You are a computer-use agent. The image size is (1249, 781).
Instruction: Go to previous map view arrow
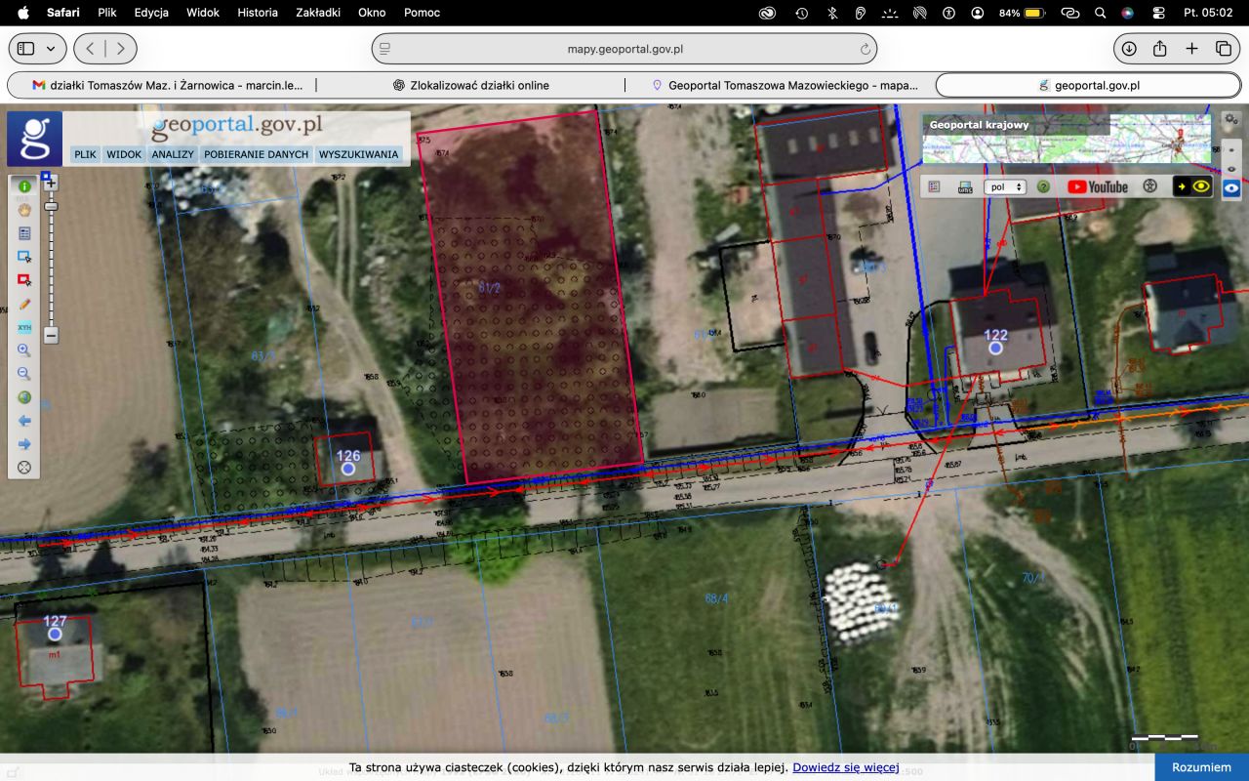24,421
